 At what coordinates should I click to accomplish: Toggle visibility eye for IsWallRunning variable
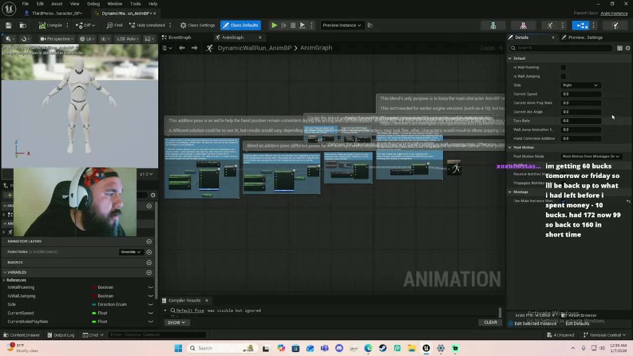point(150,287)
